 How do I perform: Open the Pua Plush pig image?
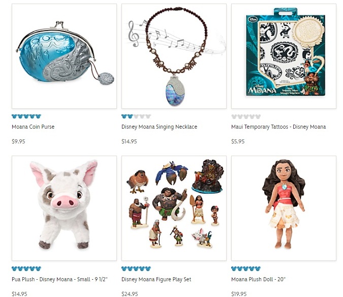click(x=64, y=208)
